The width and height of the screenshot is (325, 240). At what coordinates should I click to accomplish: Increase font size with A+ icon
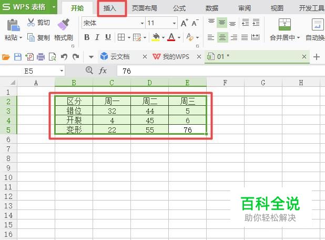(184, 23)
